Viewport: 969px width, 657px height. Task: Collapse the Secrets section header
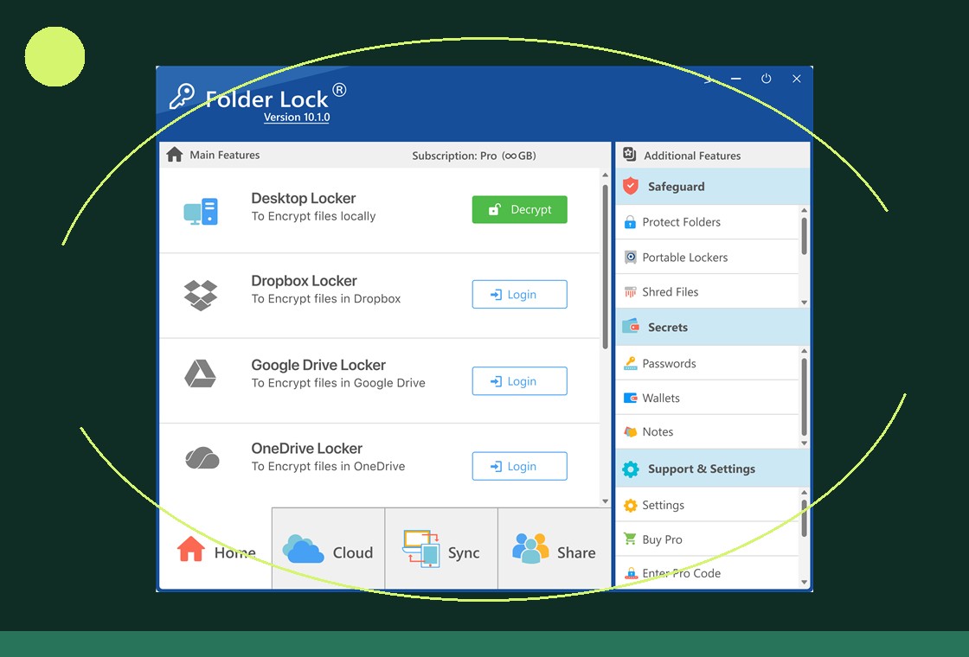click(x=713, y=328)
